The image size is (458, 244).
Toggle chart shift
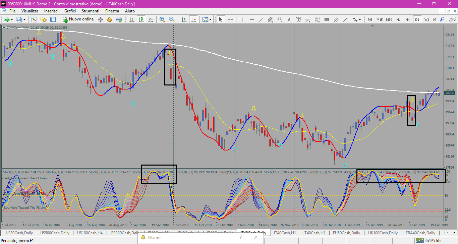coord(193,19)
